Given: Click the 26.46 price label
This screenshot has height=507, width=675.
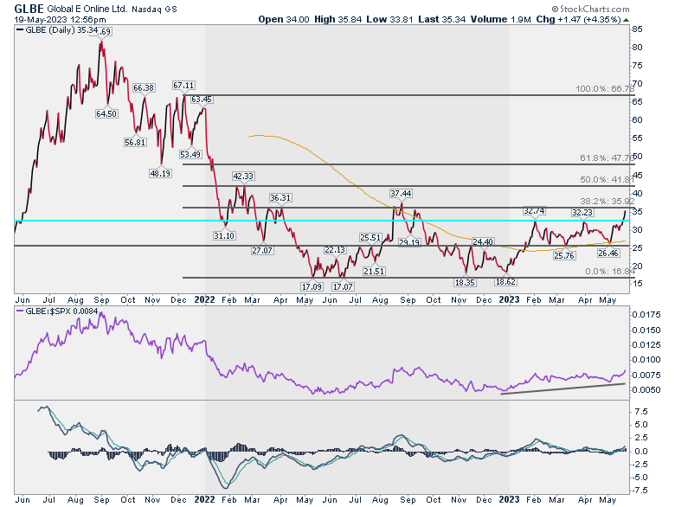Looking at the screenshot, I should [x=608, y=253].
